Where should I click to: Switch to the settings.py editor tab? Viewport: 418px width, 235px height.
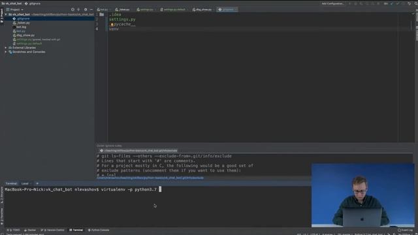click(145, 10)
